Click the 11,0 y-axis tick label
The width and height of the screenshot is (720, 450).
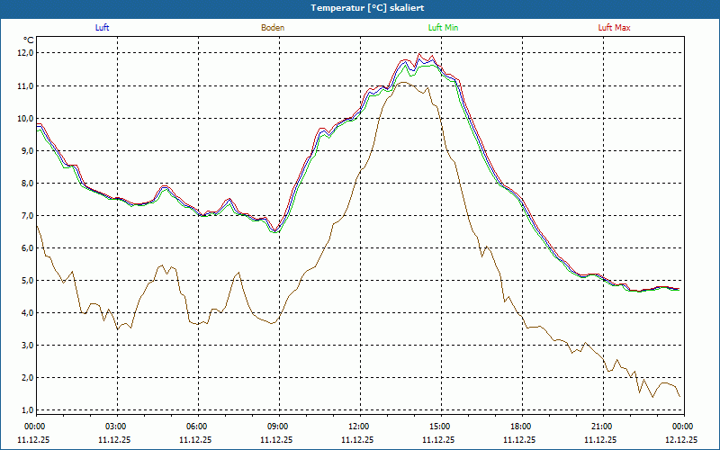pos(25,85)
